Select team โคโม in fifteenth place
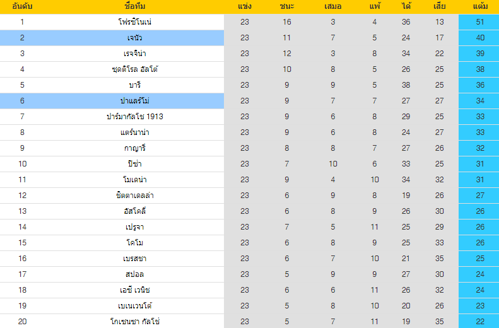499x328 pixels. click(x=135, y=243)
